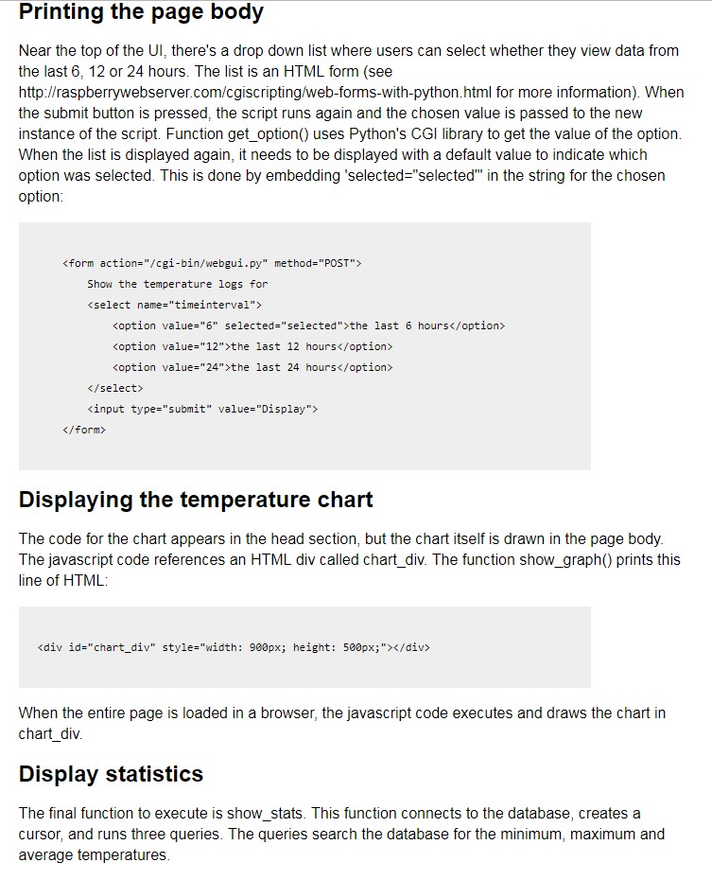Click the closing </select> tag line
The image size is (712, 880).
115,388
